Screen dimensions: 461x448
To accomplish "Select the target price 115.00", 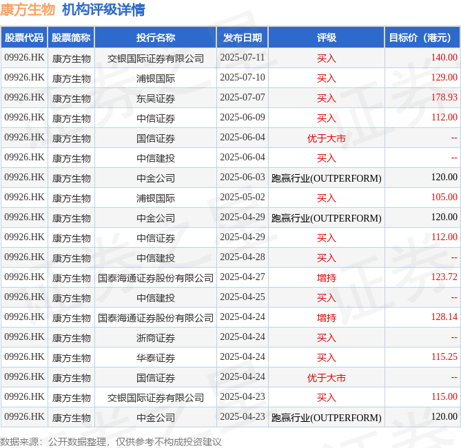I will coord(444,397).
